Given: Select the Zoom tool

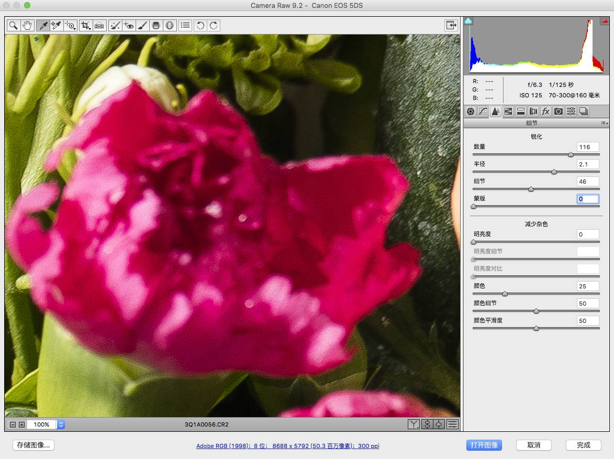Looking at the screenshot, I should [x=13, y=26].
